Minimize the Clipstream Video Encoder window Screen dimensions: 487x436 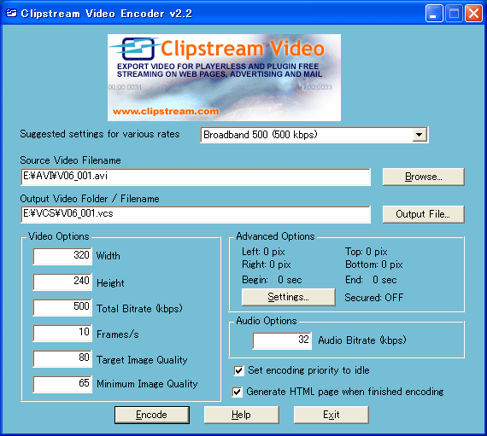click(x=434, y=14)
